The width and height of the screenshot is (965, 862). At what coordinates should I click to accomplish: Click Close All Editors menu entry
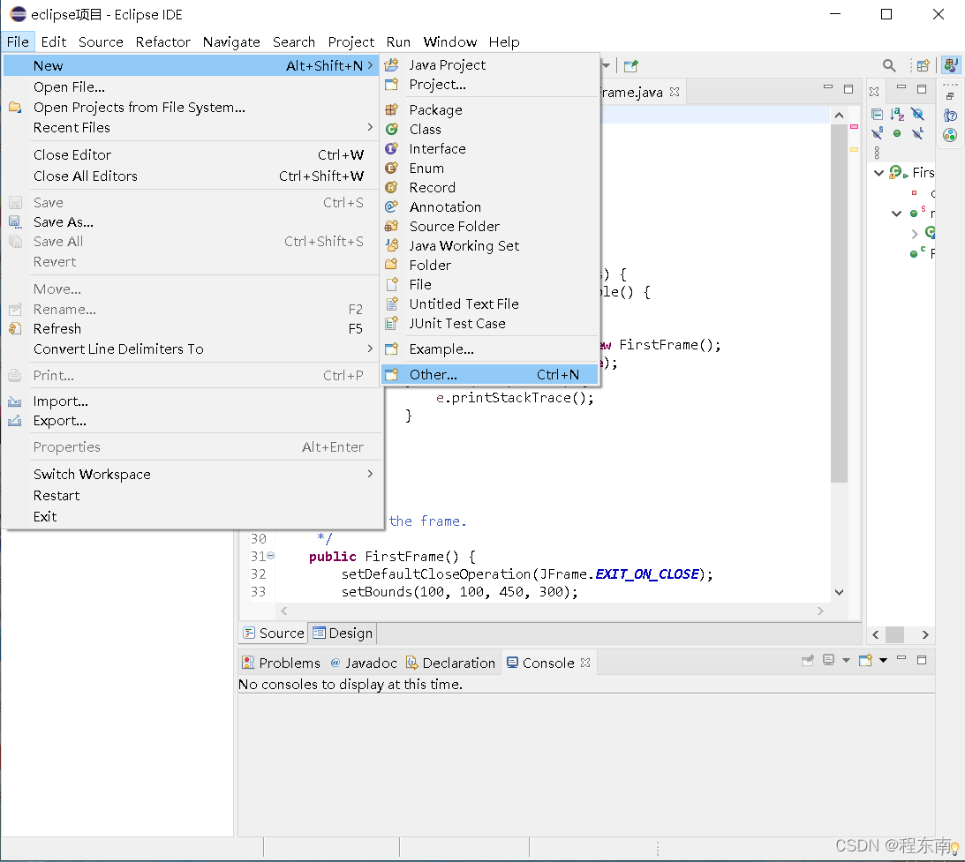192,176
